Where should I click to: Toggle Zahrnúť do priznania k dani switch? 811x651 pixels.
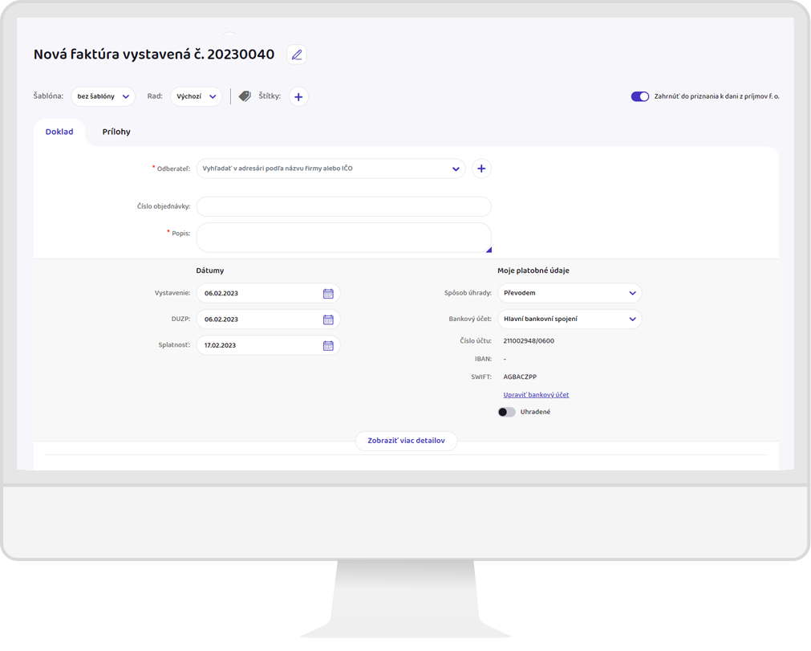639,96
